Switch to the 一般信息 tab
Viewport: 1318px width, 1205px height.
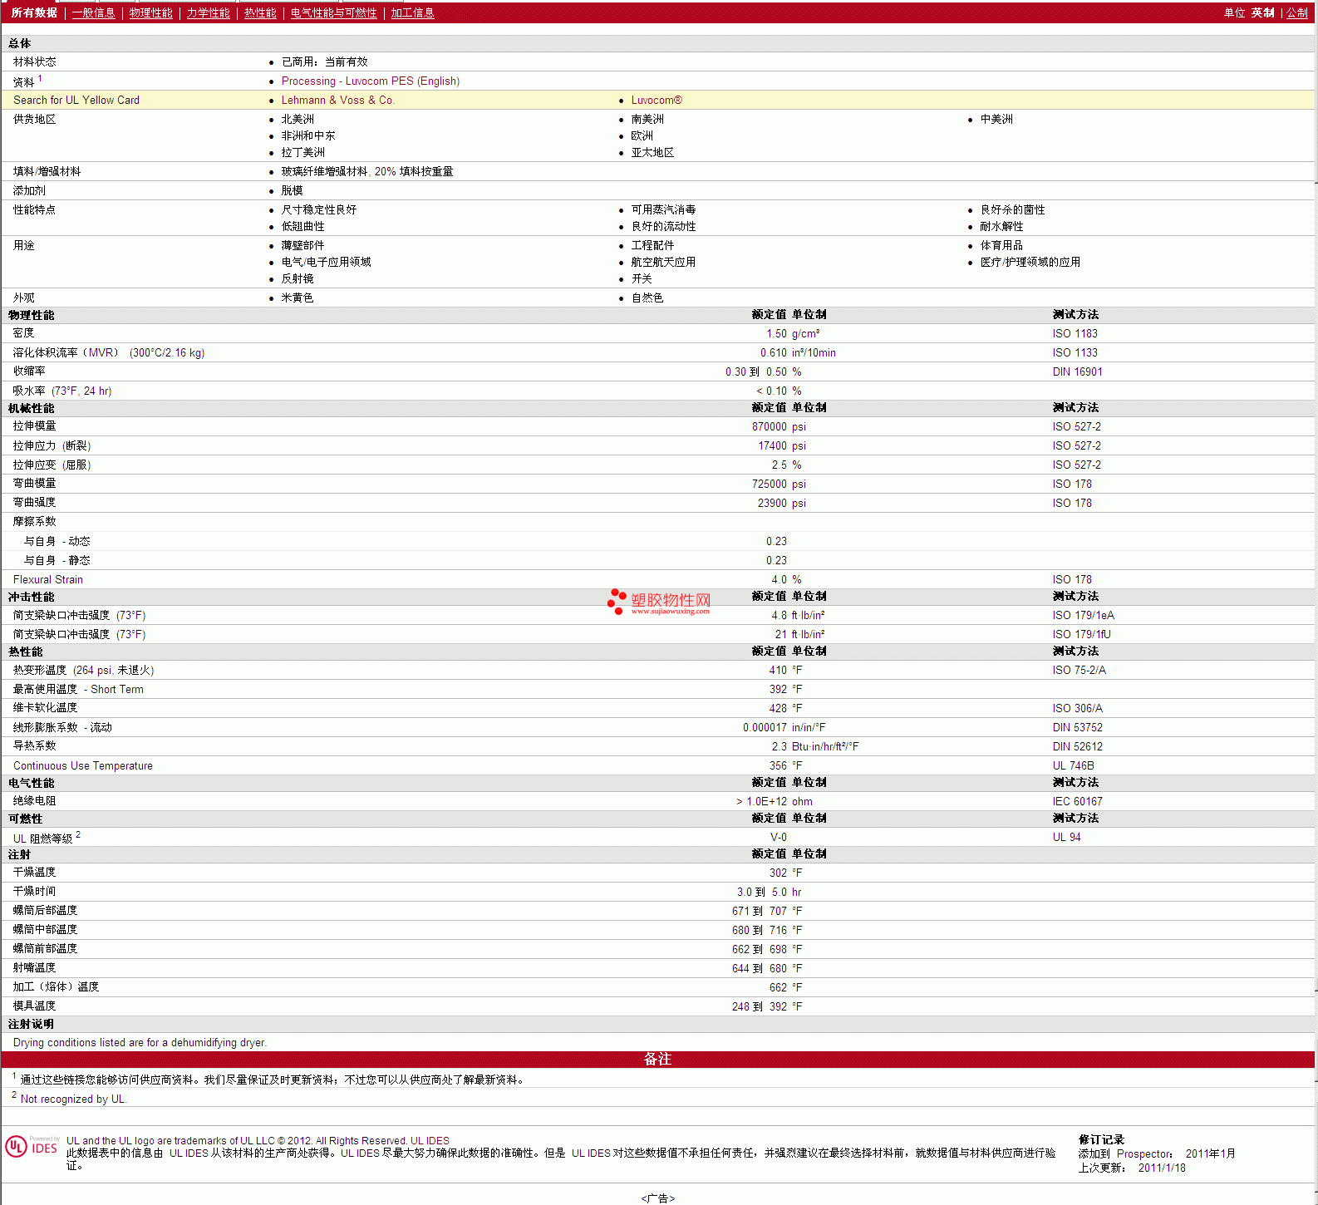[x=93, y=13]
